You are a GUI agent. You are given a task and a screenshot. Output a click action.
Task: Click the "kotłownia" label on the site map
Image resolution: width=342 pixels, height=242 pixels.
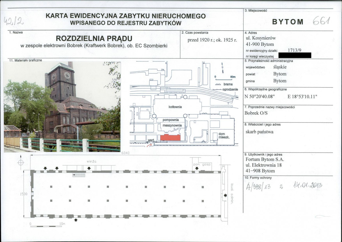(x=175, y=106)
